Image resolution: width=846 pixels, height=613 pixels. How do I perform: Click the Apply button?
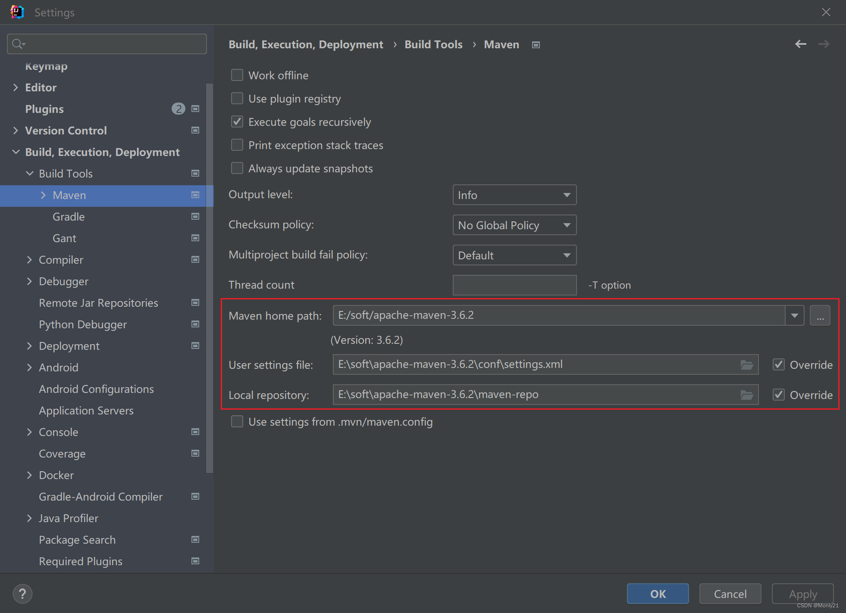802,594
